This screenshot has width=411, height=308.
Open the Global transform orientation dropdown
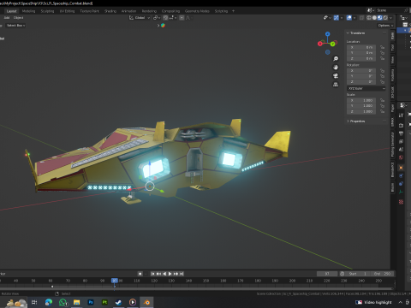140,18
